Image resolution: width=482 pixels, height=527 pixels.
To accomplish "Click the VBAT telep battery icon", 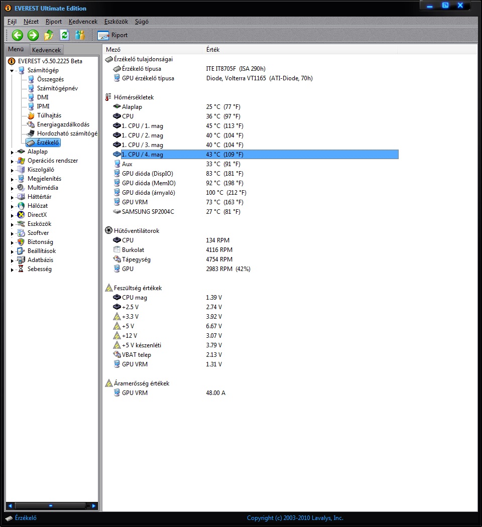I will (x=117, y=354).
